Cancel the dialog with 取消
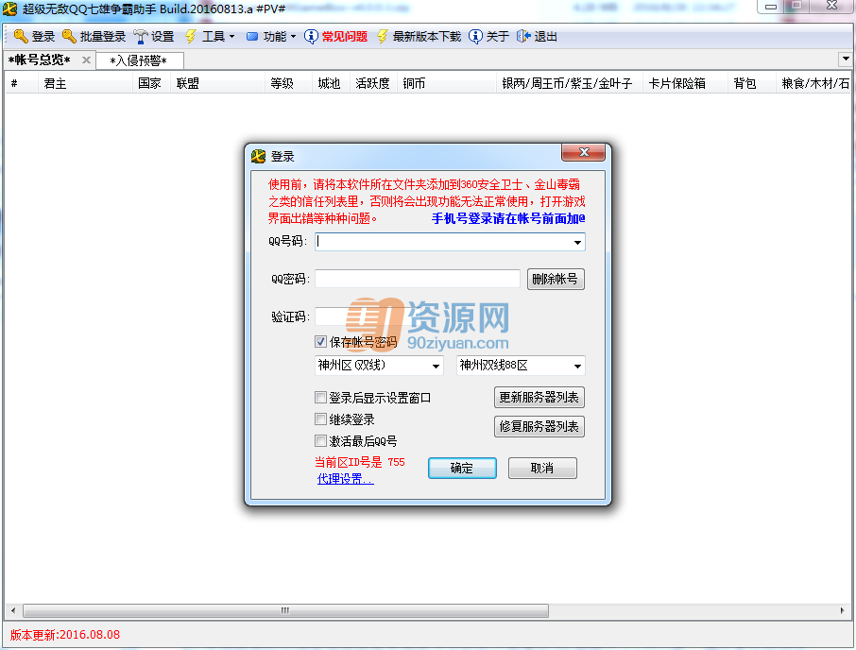Image resolution: width=856 pixels, height=650 pixels. pos(542,469)
